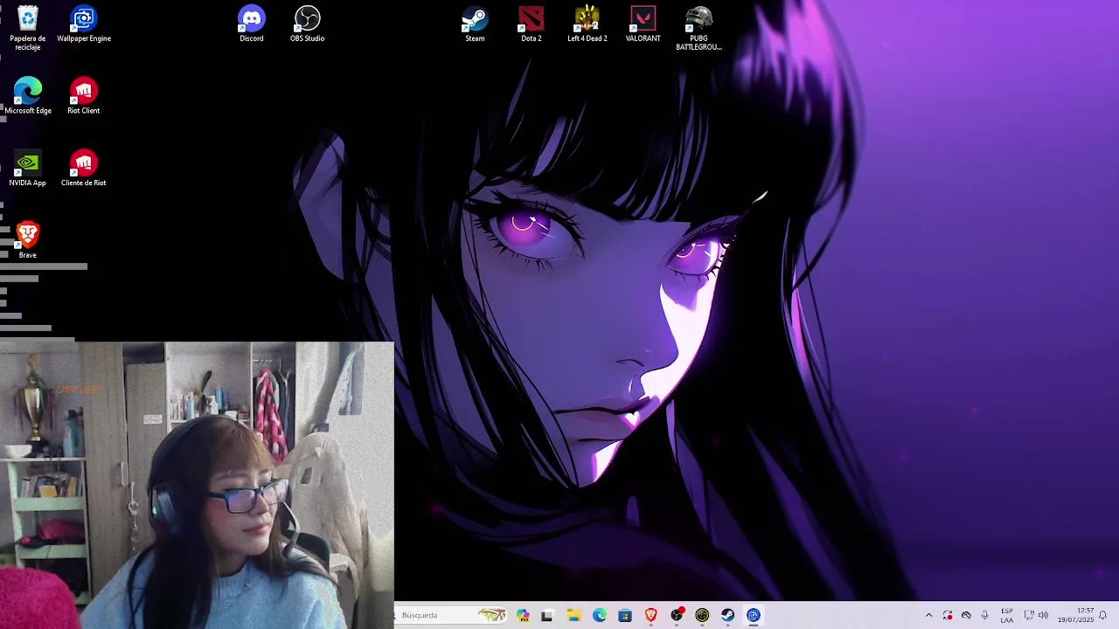
Task: Open network settings from the tray icon
Action: (1029, 615)
